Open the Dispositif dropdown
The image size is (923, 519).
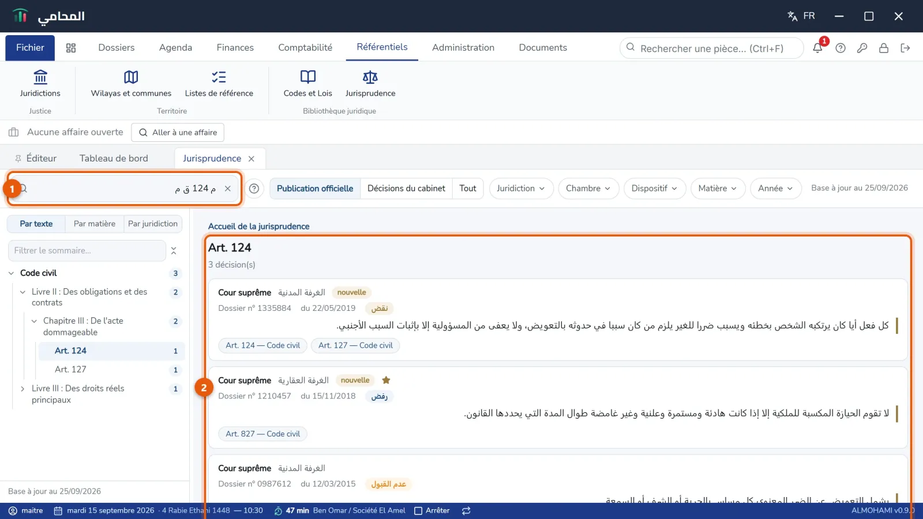(654, 189)
